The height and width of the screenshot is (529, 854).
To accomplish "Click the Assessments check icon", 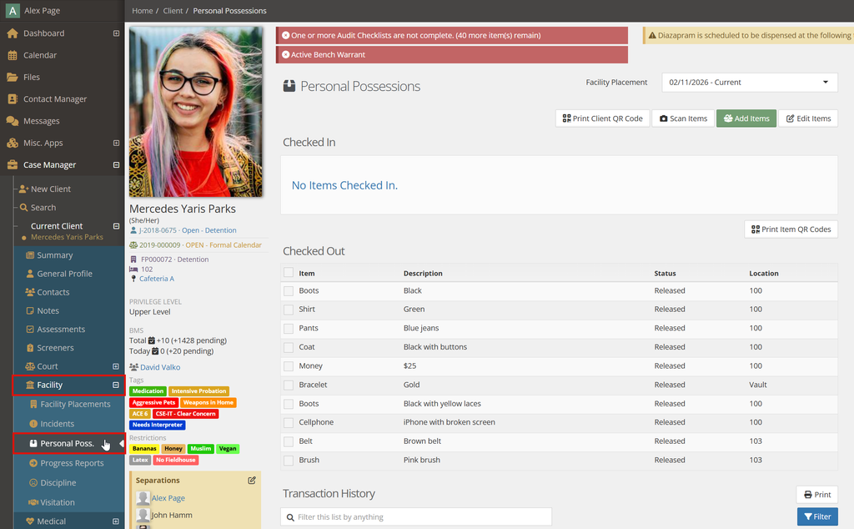I will click(30, 329).
